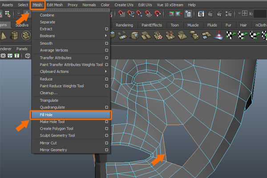This screenshot has height=178, width=267.
Task: Switch to the PaintEffects shelf tab
Action: pos(151,25)
